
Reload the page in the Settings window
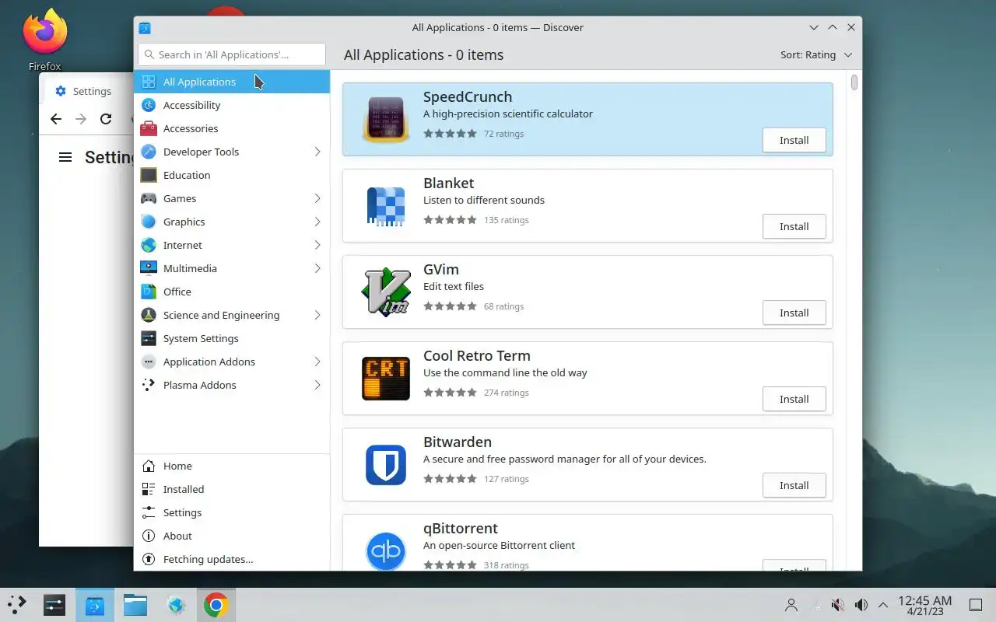pyautogui.click(x=106, y=119)
